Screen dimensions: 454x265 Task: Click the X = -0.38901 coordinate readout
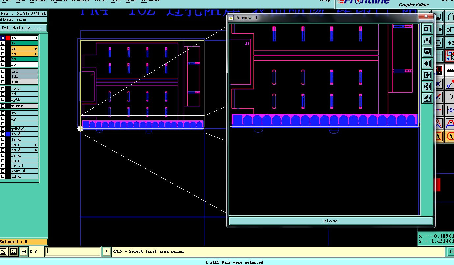(x=436, y=236)
